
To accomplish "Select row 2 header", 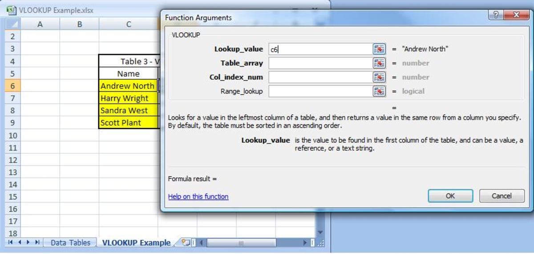I will tap(12, 36).
